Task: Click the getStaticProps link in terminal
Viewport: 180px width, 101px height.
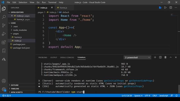Action: tap(133, 86)
